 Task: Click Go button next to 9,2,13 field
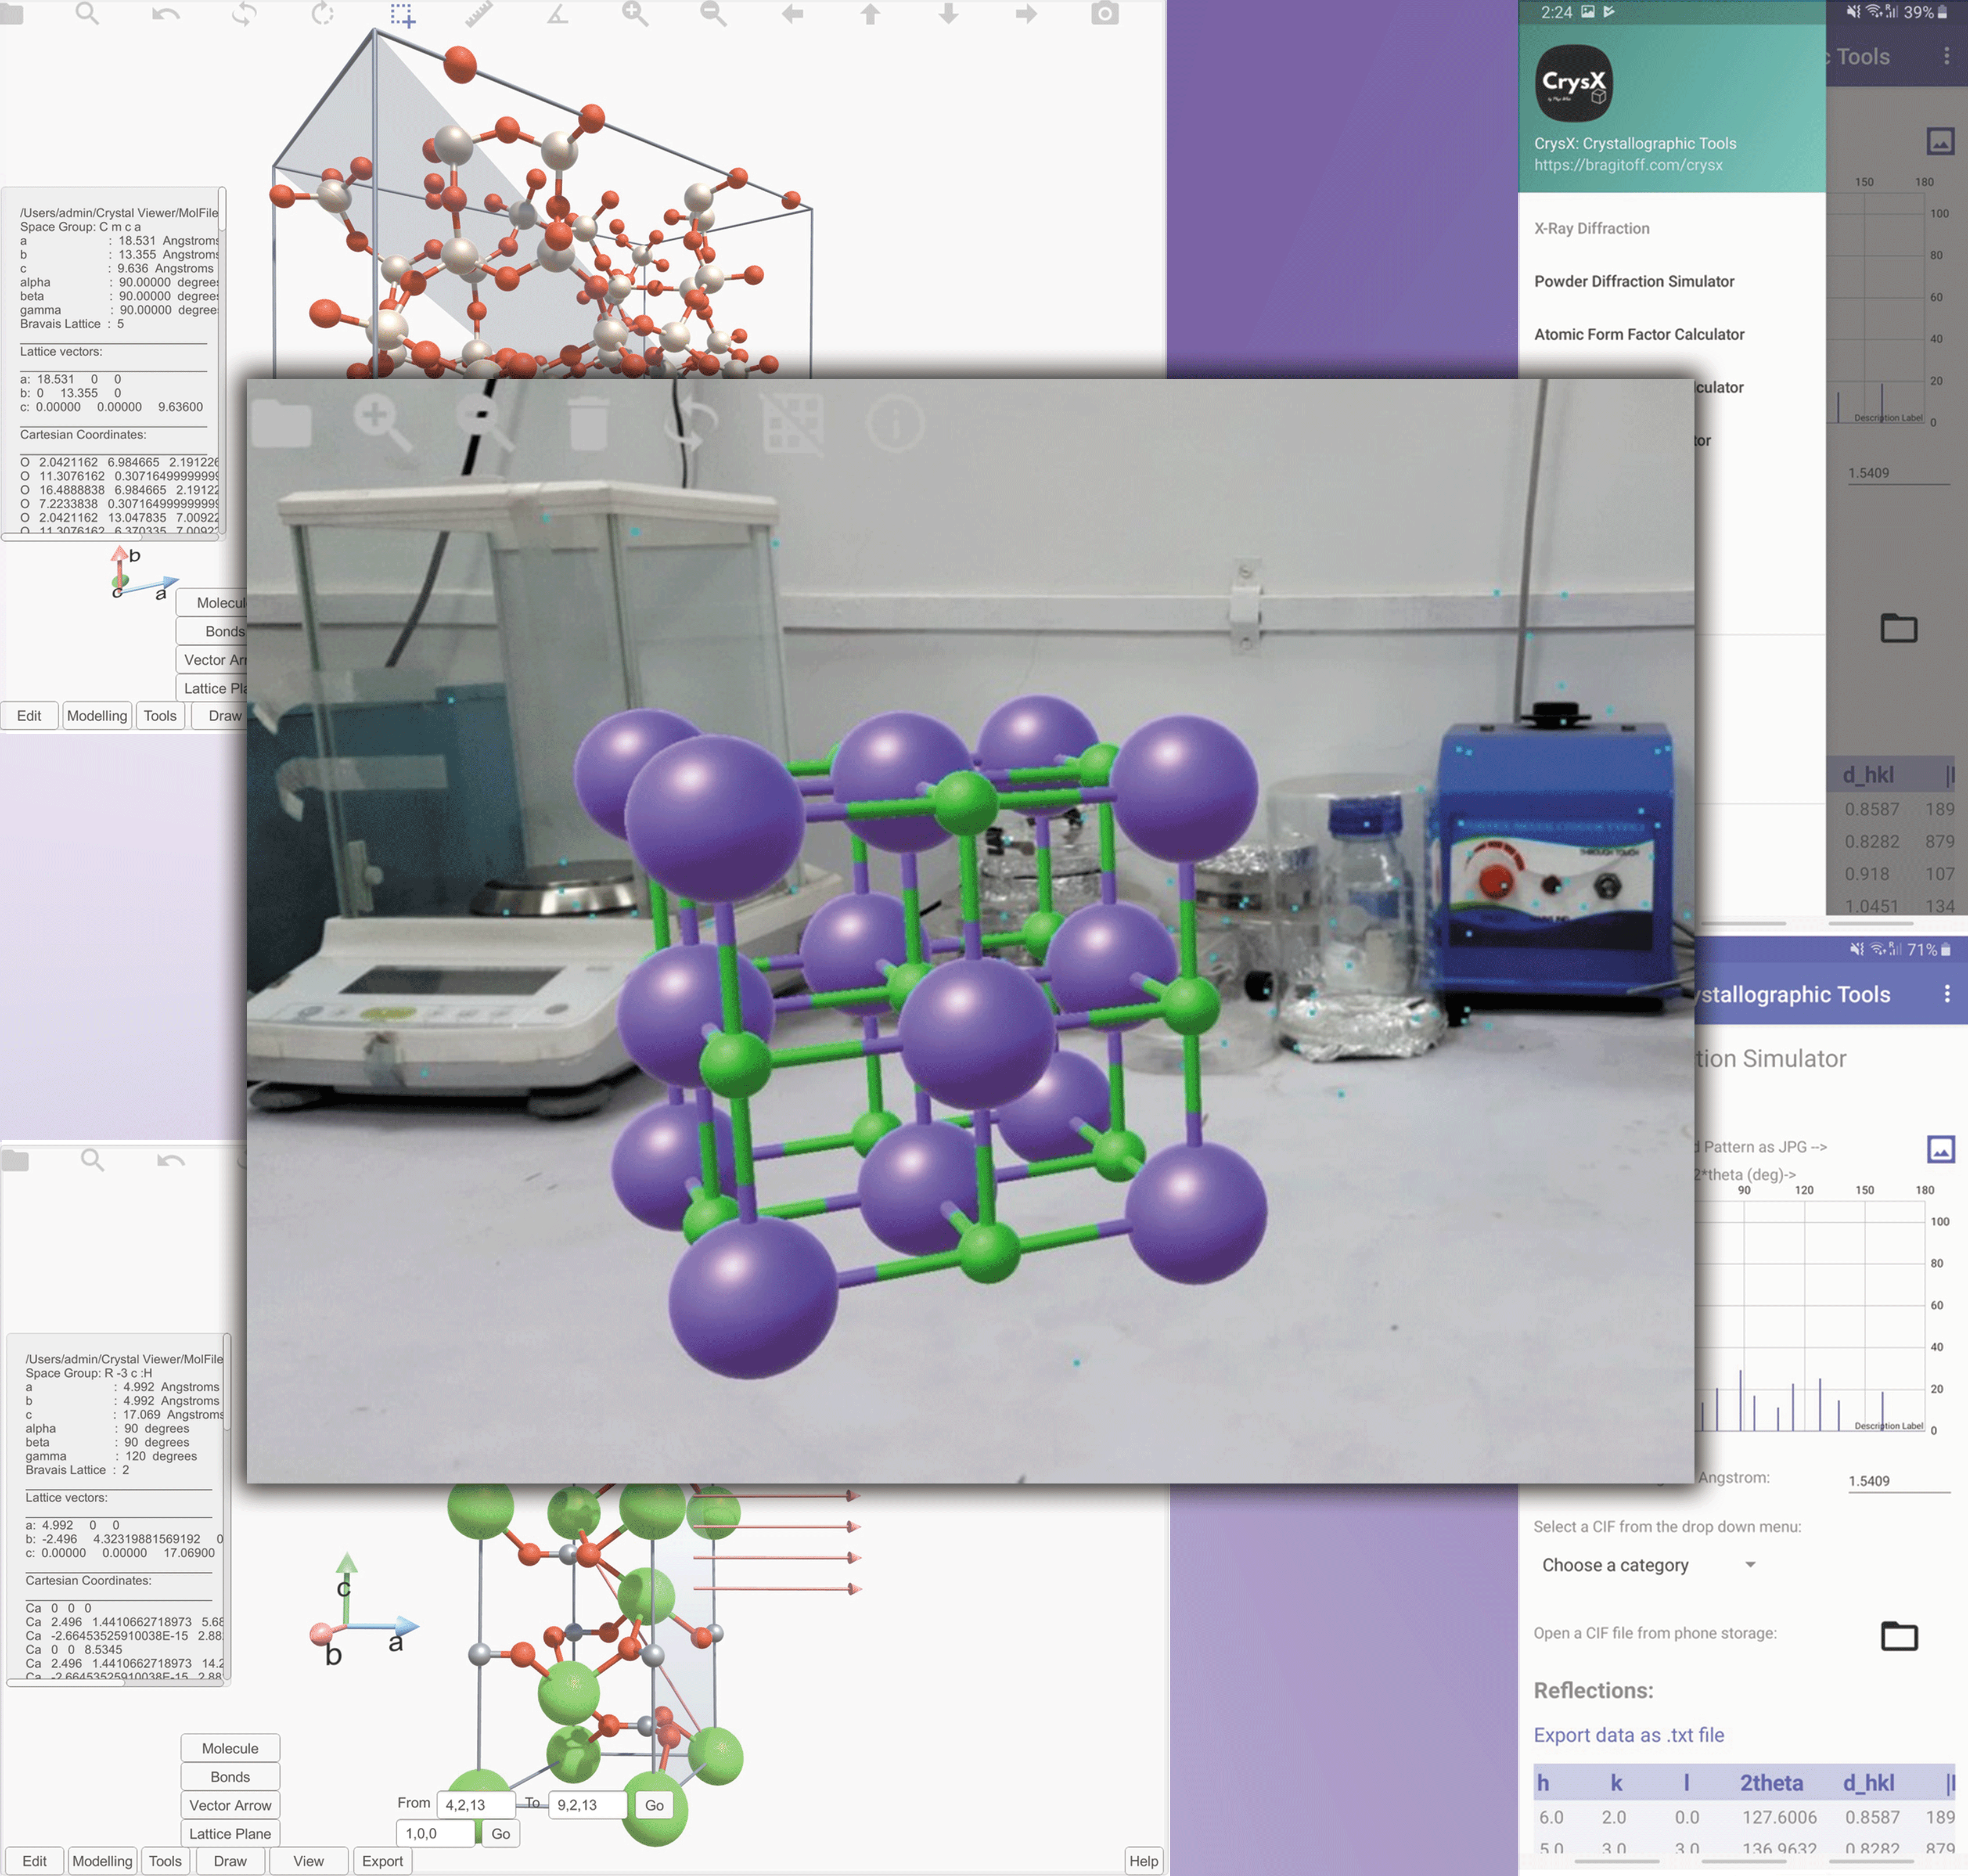click(x=654, y=1805)
